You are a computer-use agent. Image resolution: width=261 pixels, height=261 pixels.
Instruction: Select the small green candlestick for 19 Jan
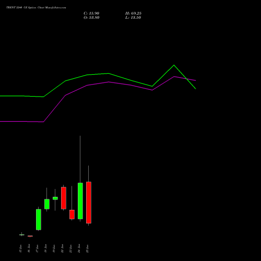(x=55, y=198)
